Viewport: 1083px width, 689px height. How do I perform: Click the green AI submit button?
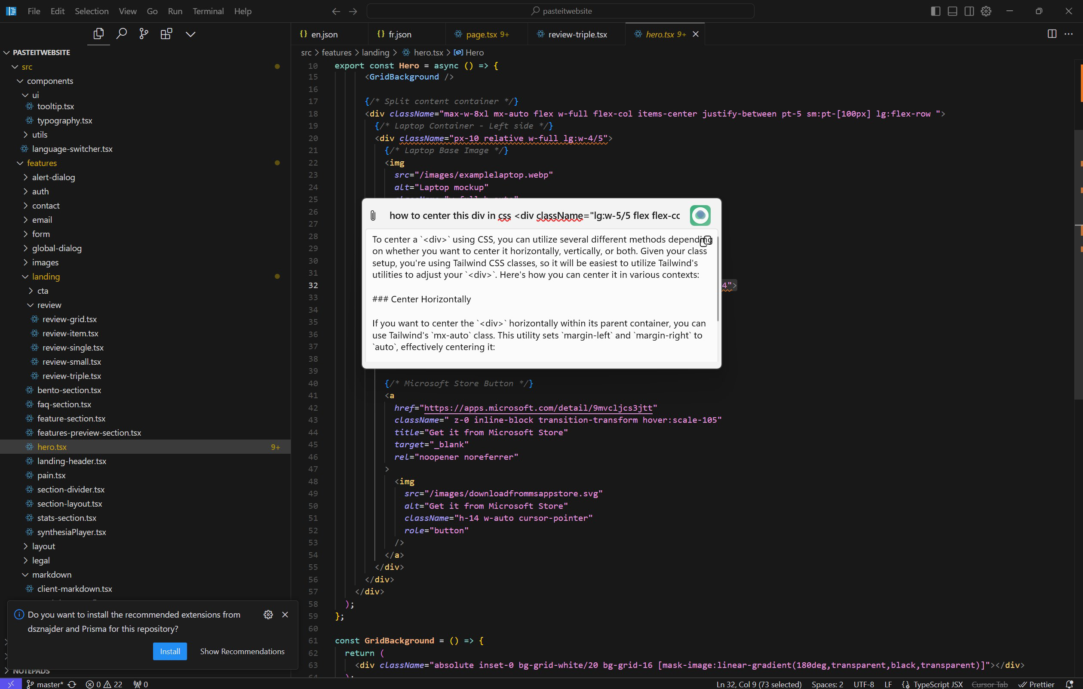tap(700, 215)
